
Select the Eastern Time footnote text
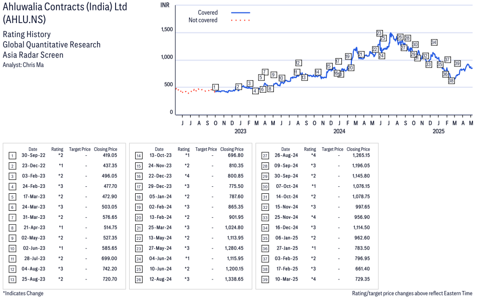[412, 293]
